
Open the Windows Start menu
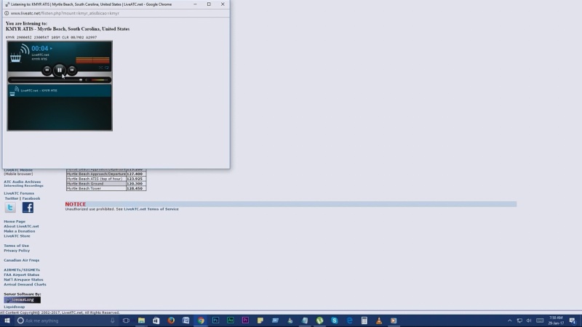pos(7,320)
